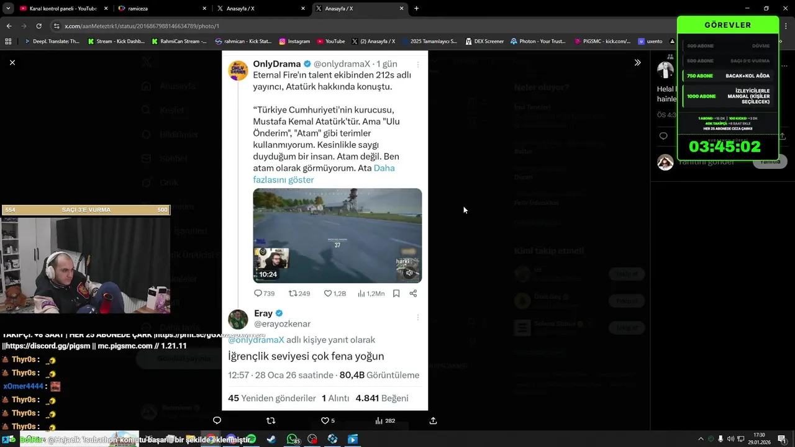
Task: Click '45 Yeniden gönderiler' count
Action: (x=272, y=398)
